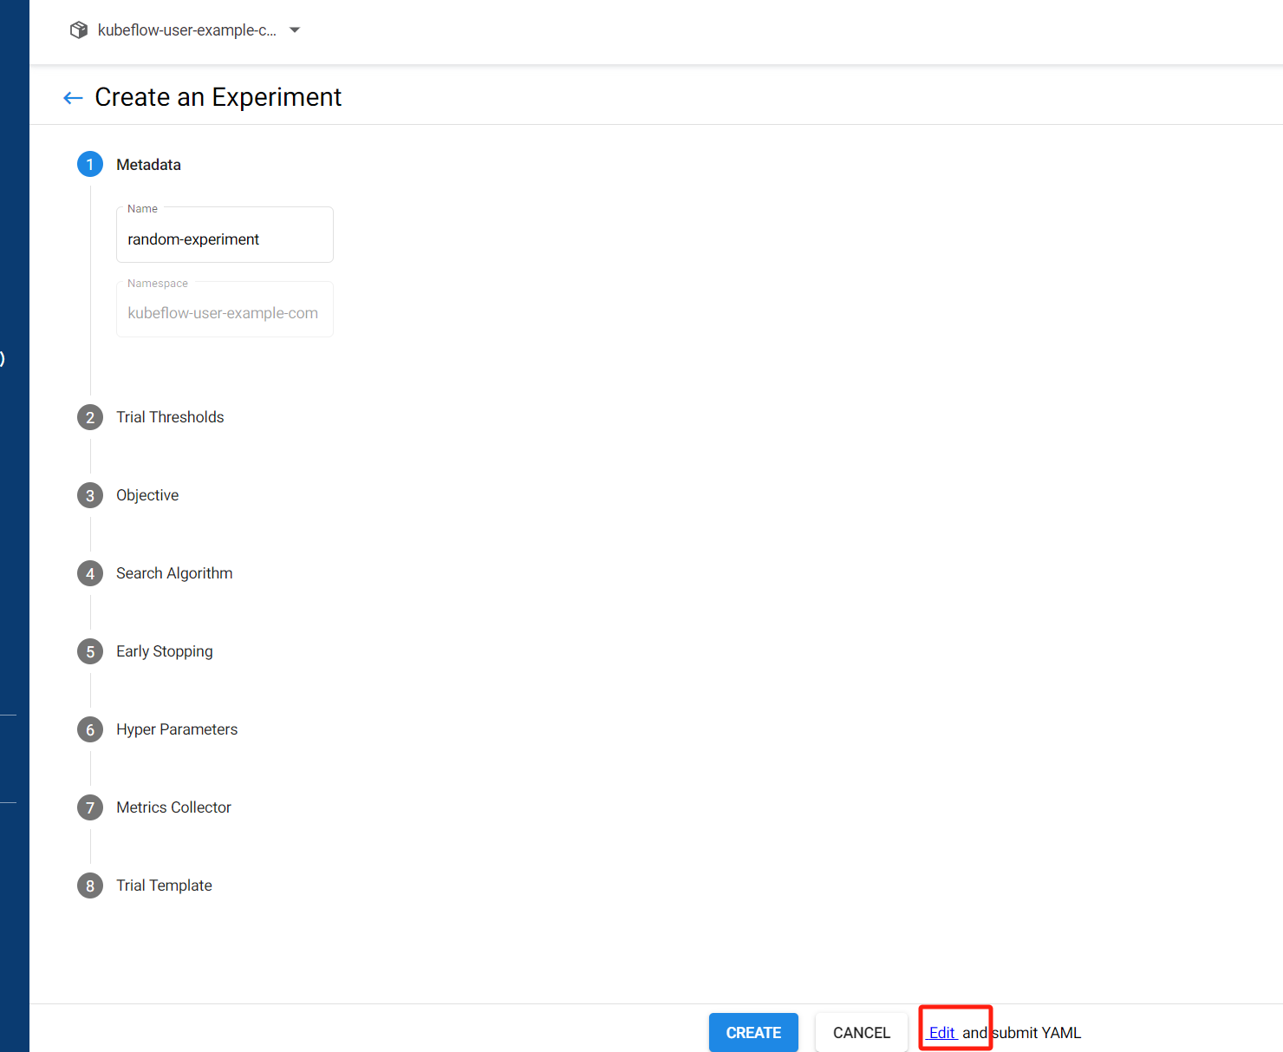Click step number 2 circle icon
Screen dimensions: 1283x1052
tap(90, 417)
